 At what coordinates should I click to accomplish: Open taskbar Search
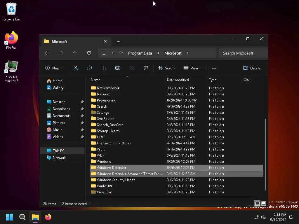(22, 217)
